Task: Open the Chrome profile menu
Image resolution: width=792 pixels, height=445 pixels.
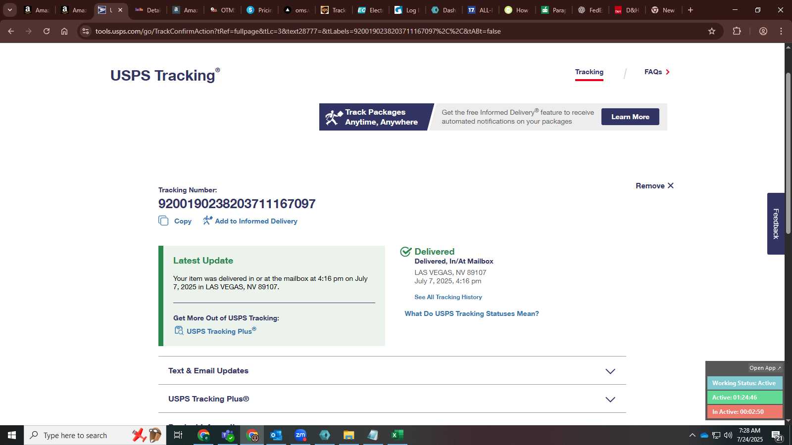Action: [x=763, y=31]
